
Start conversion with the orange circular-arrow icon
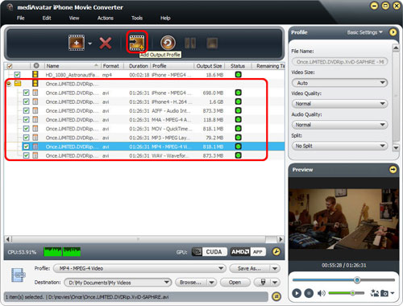(168, 43)
